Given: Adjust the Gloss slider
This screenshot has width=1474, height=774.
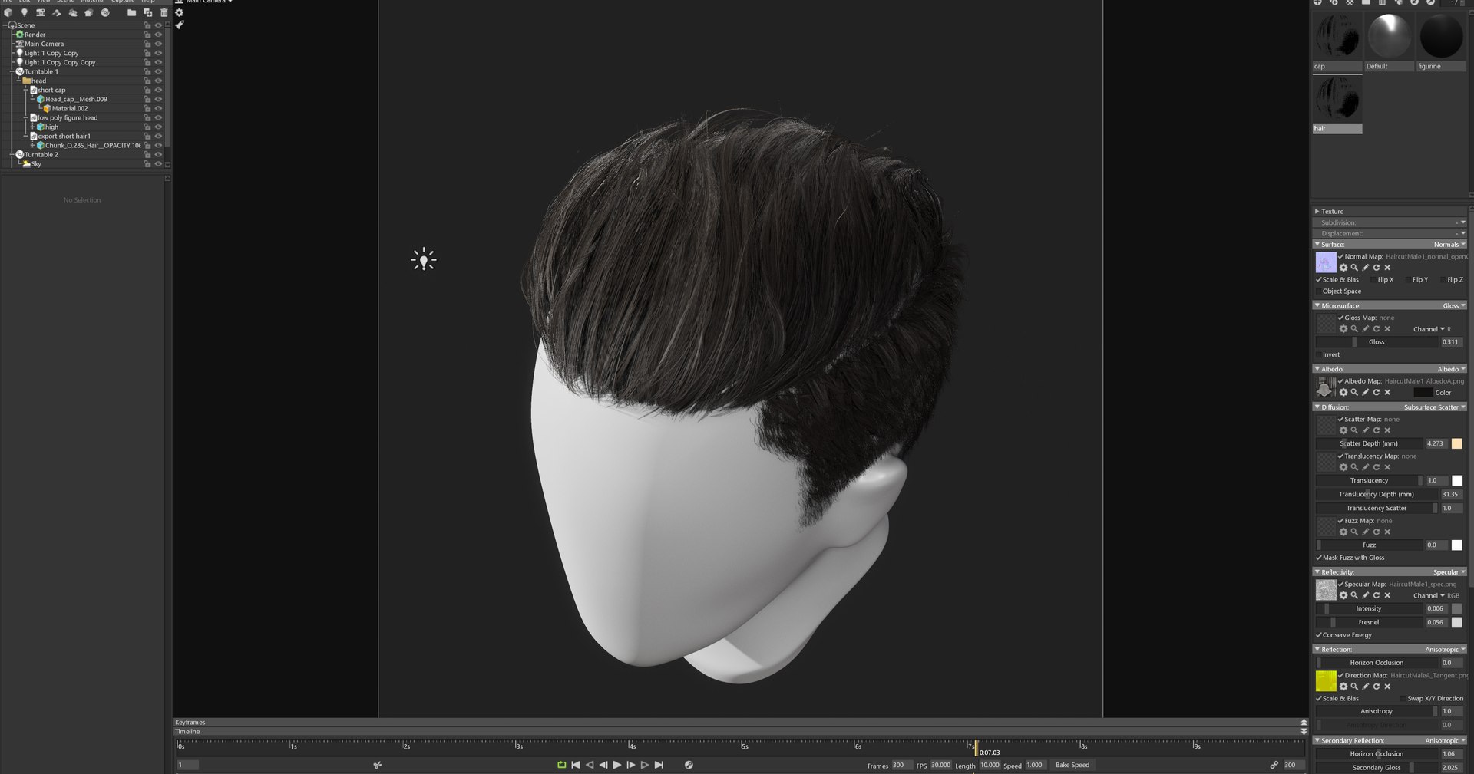Looking at the screenshot, I should point(1377,342).
